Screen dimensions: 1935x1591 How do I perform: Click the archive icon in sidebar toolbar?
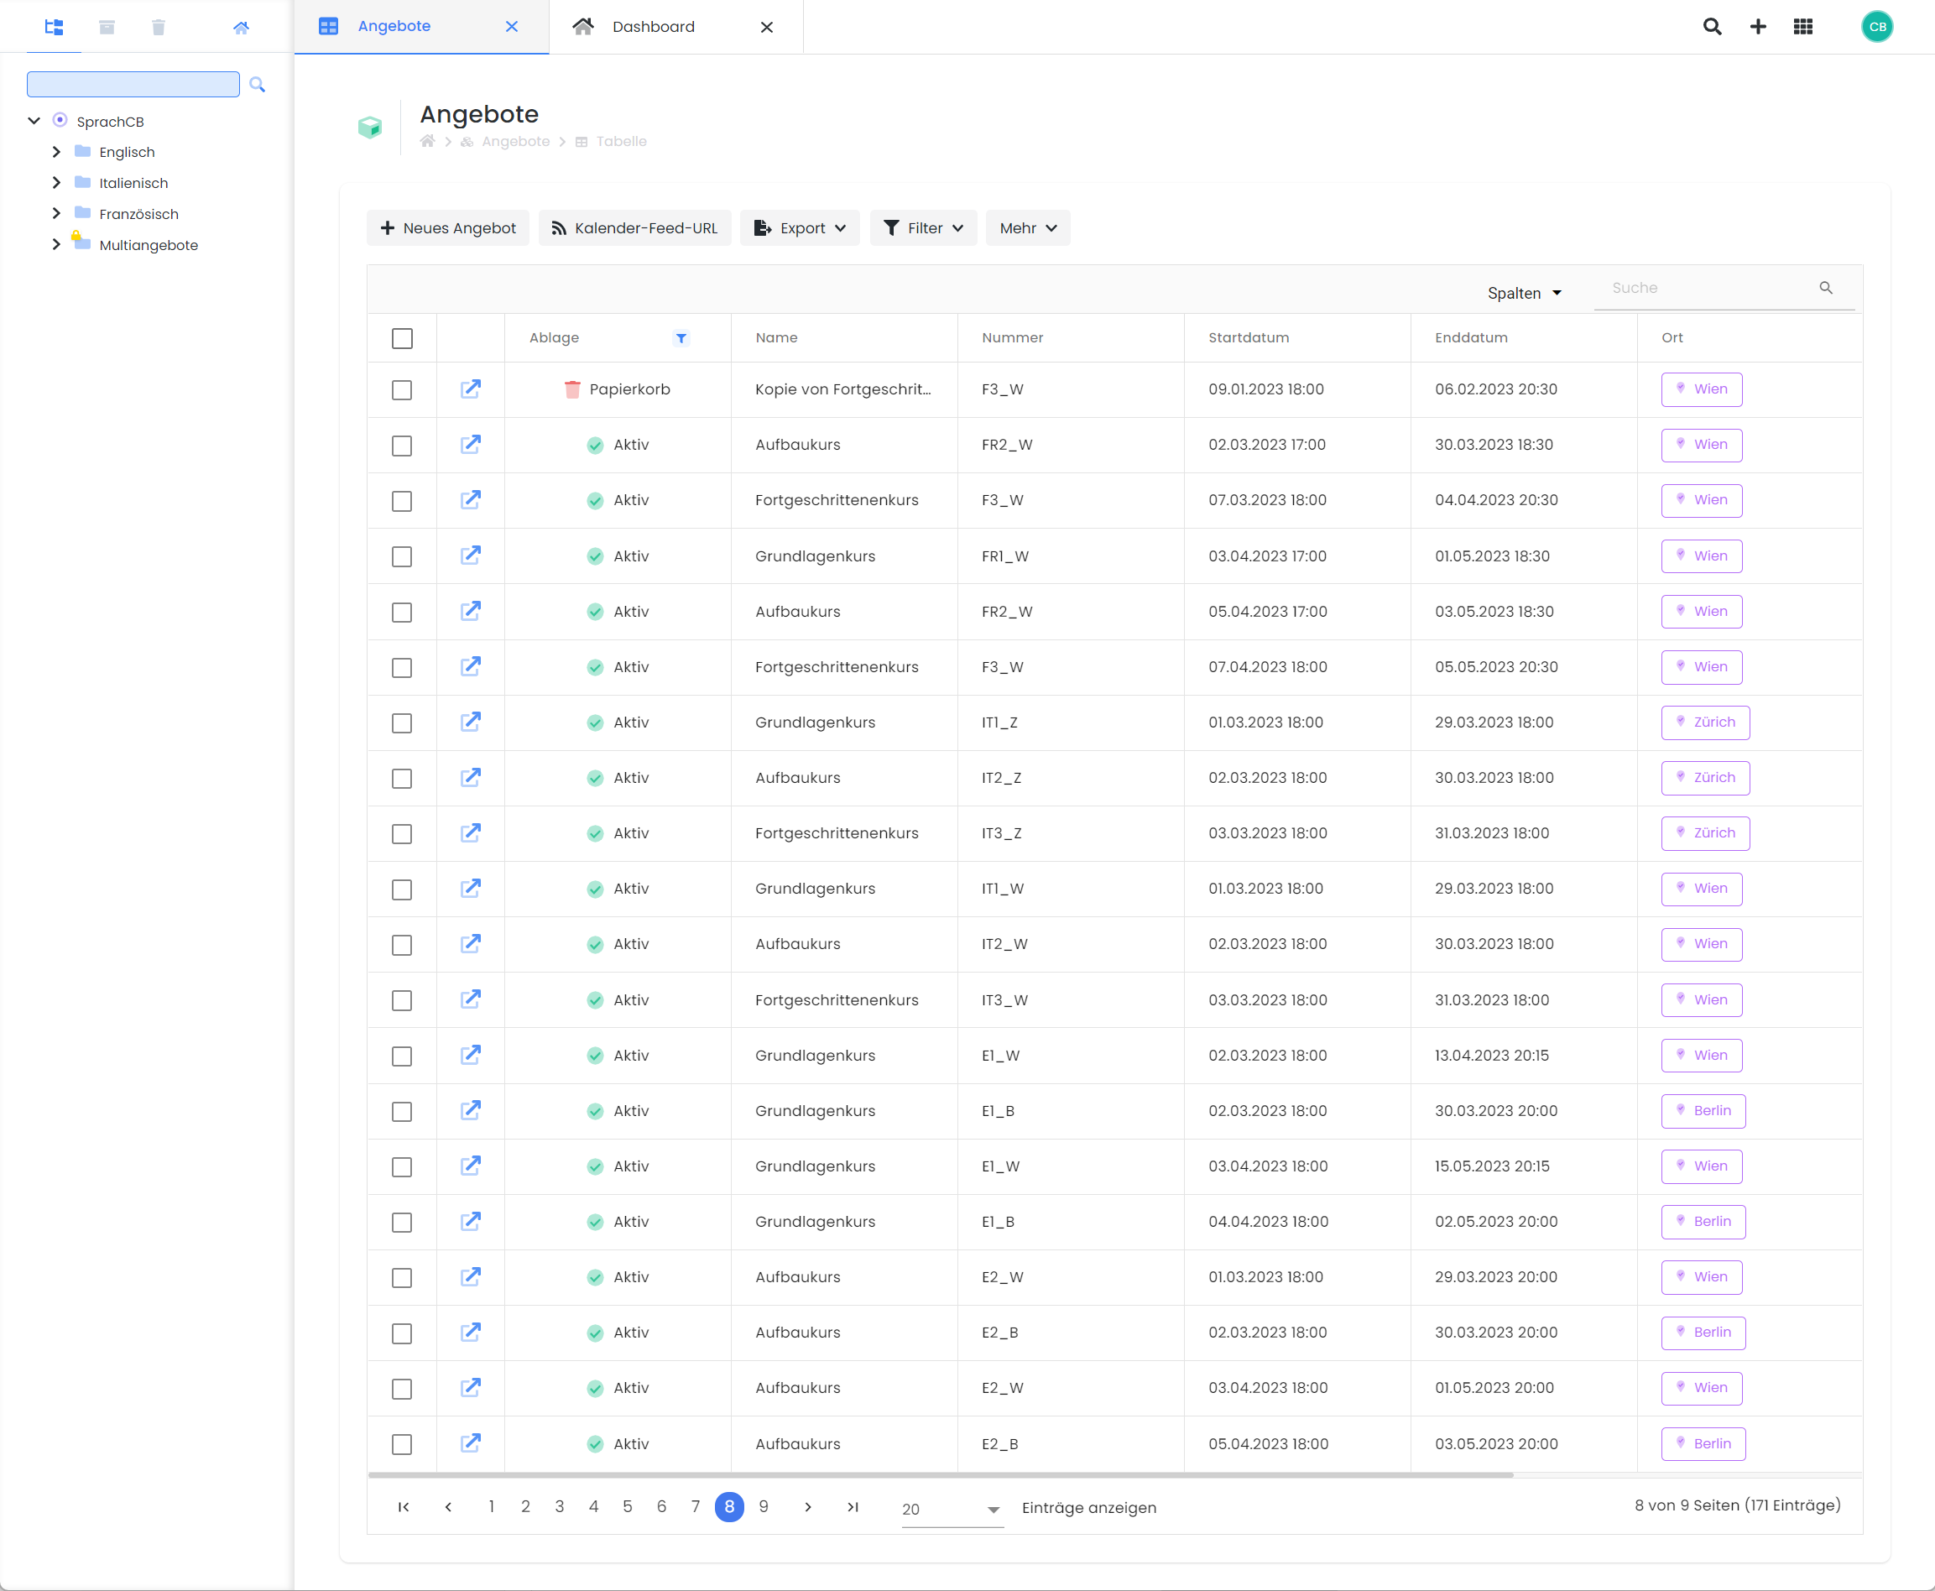point(107,28)
